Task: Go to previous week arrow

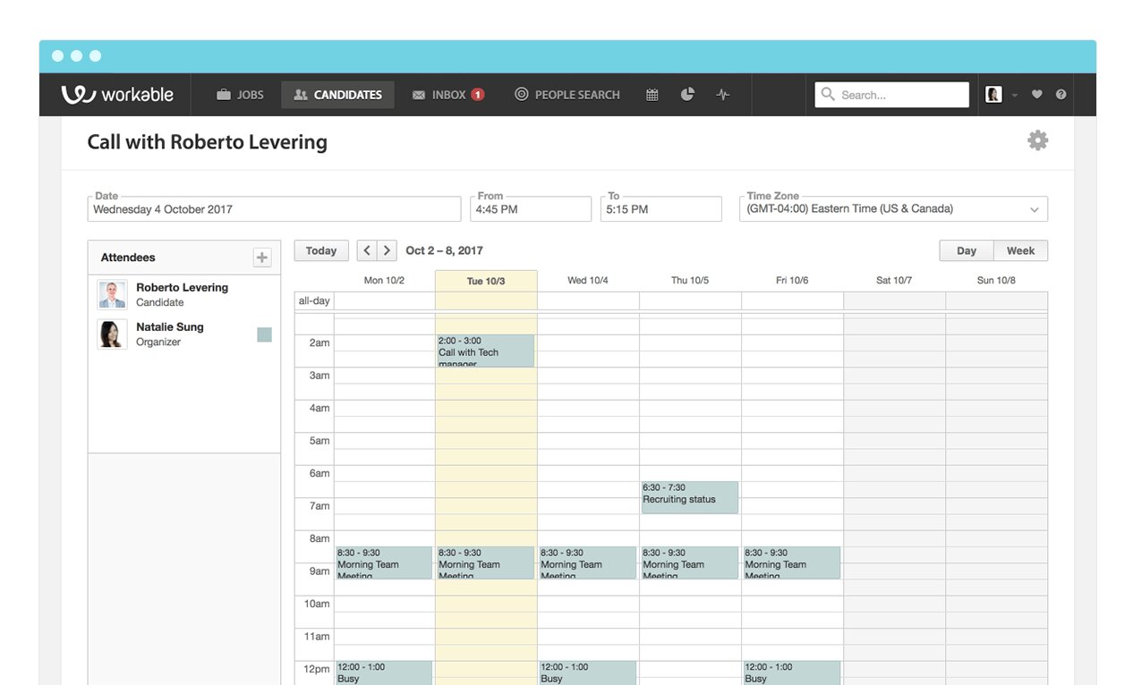Action: (x=367, y=250)
